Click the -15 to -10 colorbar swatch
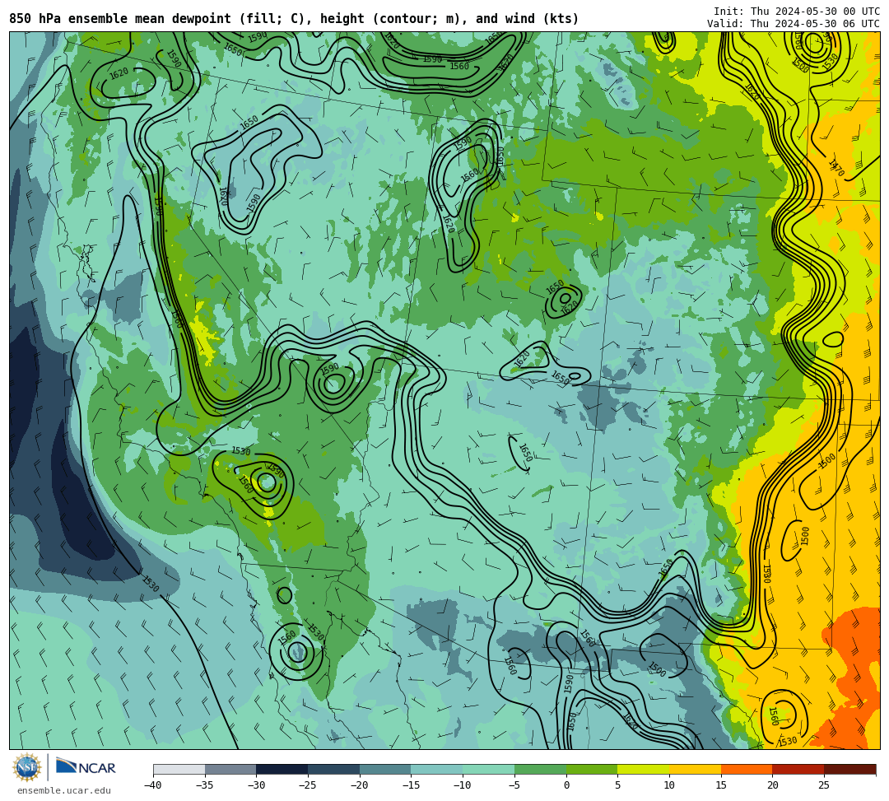Viewport: 889px width, 801px height. [x=437, y=769]
